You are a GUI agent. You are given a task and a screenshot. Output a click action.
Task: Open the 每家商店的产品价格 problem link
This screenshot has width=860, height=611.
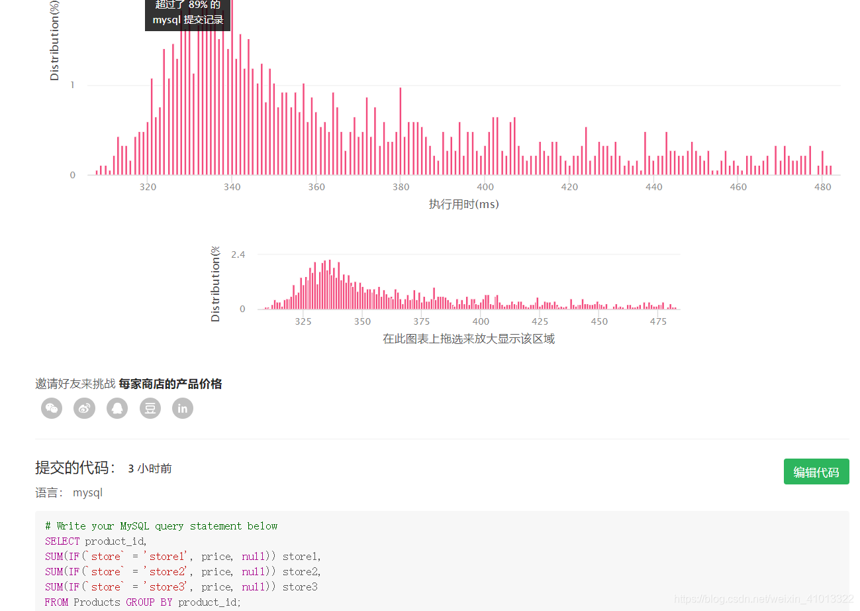click(x=170, y=384)
